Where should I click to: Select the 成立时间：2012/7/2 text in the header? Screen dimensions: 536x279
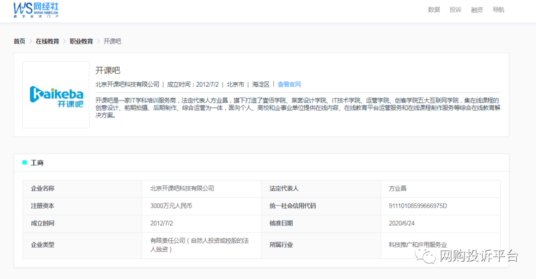pyautogui.click(x=193, y=84)
